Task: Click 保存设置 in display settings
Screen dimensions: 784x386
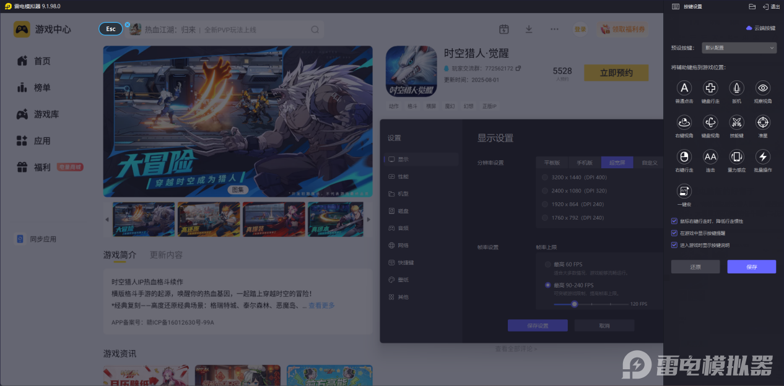Action: [538, 325]
